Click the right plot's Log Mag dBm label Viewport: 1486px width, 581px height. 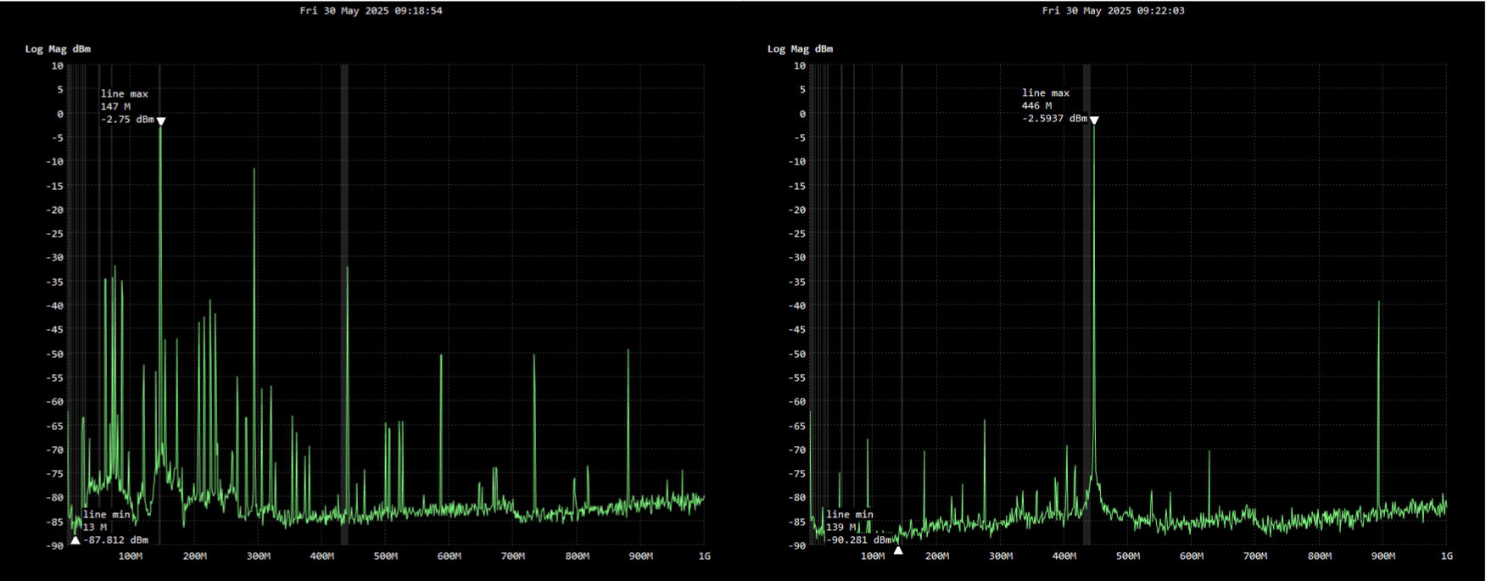click(x=800, y=49)
